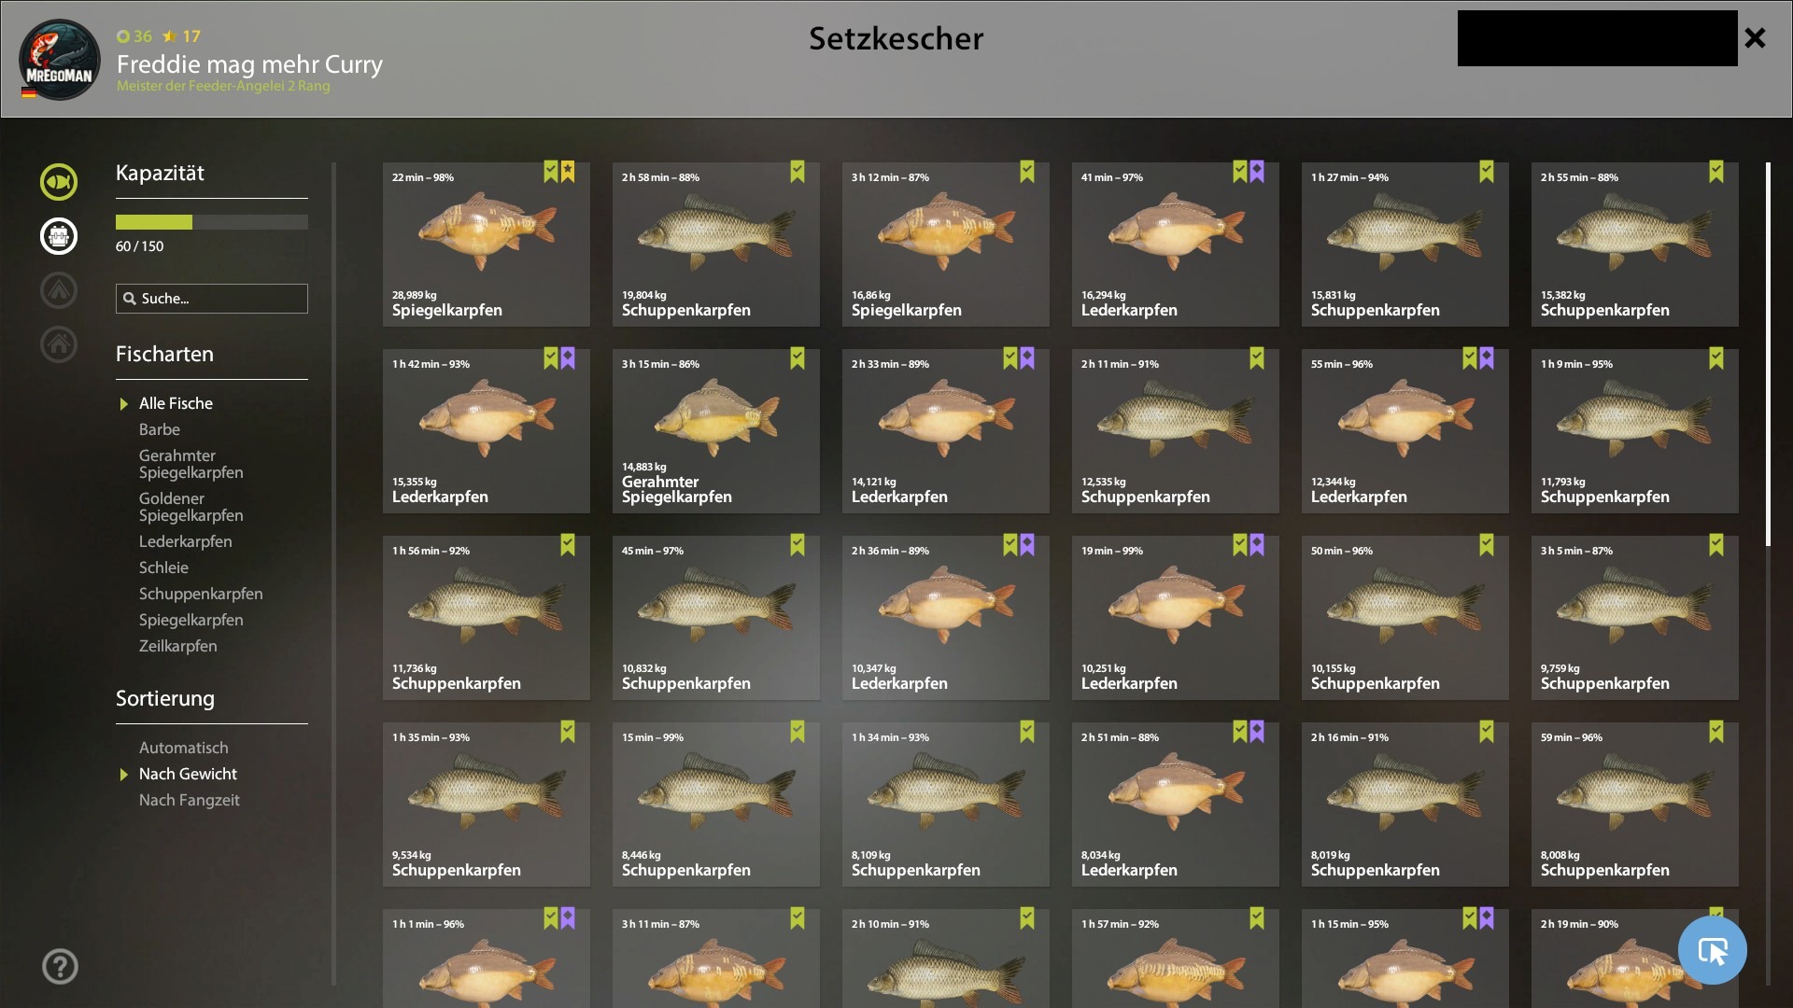This screenshot has height=1008, width=1793.
Task: Select Automatisch sorting option
Action: click(x=184, y=748)
